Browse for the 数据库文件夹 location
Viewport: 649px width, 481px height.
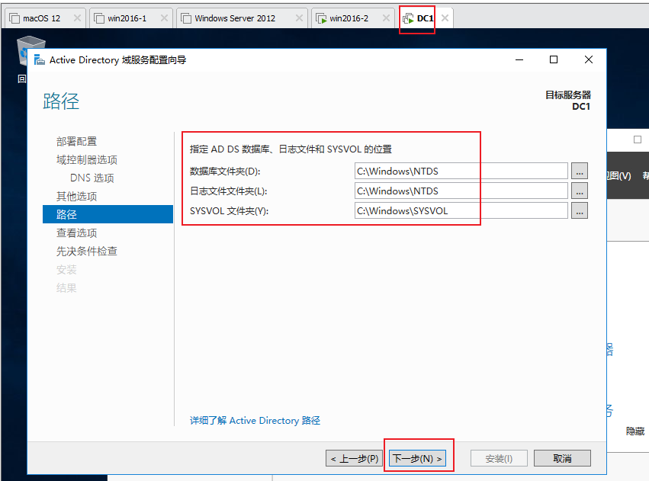580,171
